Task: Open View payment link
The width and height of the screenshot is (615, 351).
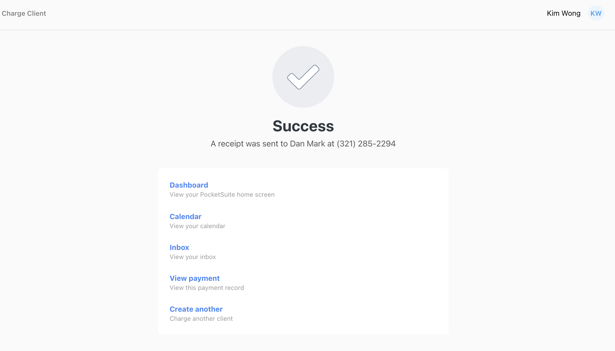Action: point(195,278)
